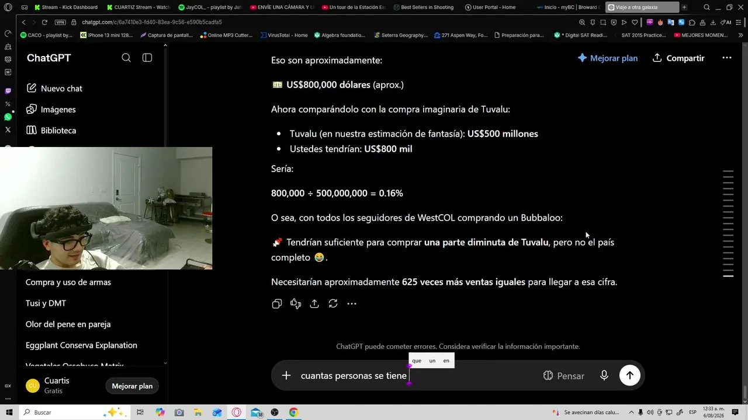Open the VirusTotal - Home bookmark

[283, 35]
